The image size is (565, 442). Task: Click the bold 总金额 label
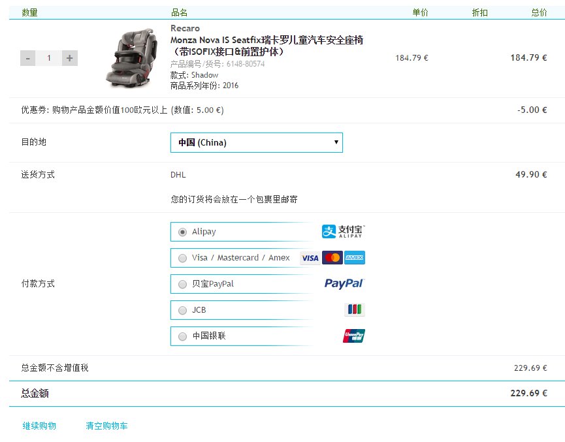tap(35, 393)
